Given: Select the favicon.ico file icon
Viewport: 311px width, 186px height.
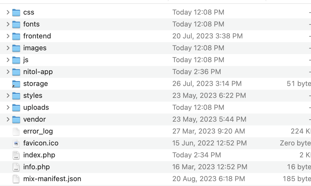Looking at the screenshot, I should 16,143.
